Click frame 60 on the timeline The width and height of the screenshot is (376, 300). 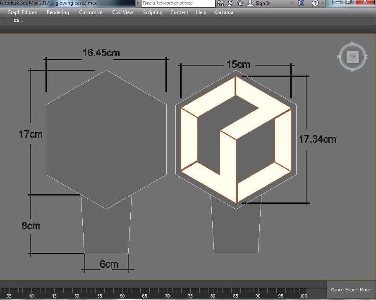(122, 296)
